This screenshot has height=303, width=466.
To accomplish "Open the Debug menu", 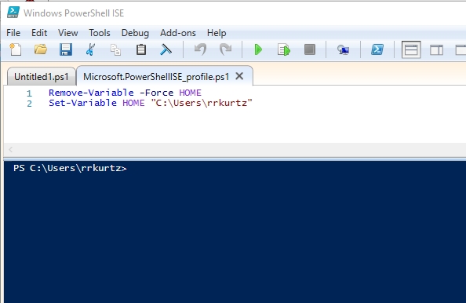I will pyautogui.click(x=135, y=33).
